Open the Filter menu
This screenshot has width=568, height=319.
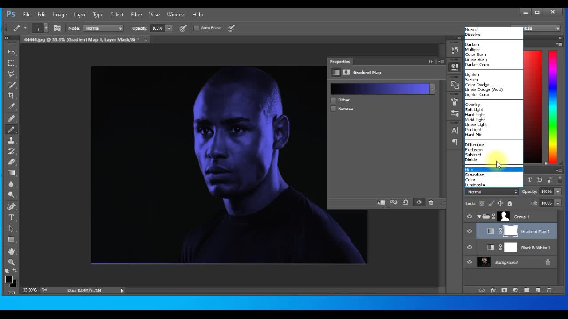click(136, 15)
